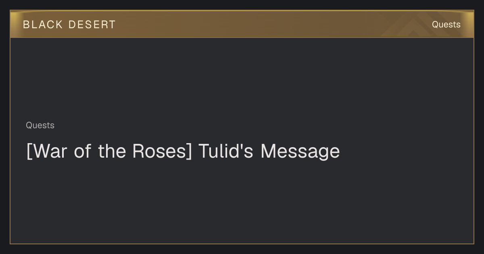This screenshot has height=254, width=484.
Task: Click the empty area below the quest title
Action: (242, 202)
